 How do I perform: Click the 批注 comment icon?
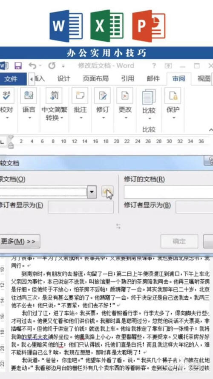click(80, 95)
